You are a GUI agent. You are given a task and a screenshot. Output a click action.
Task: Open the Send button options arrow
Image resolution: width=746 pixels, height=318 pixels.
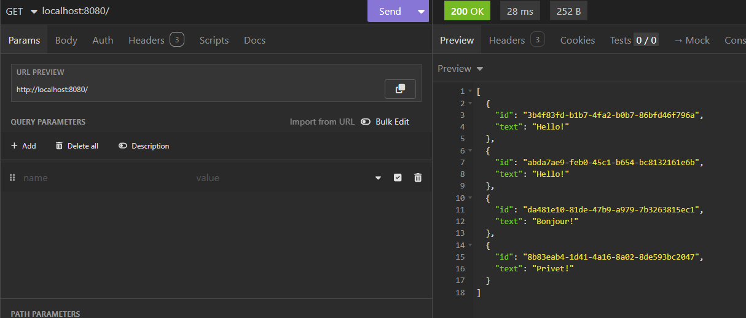421,11
